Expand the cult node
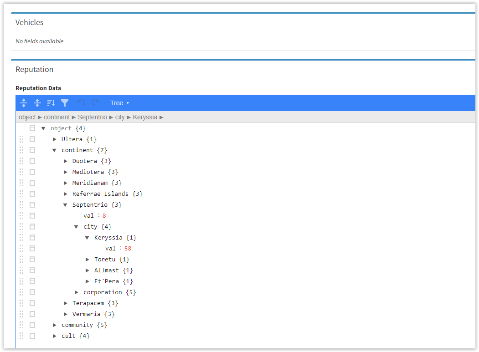This screenshot has height=352, width=479. point(54,336)
